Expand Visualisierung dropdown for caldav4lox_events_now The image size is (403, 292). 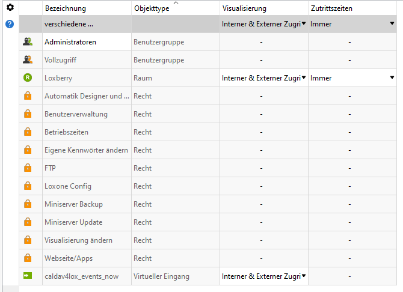coord(304,276)
